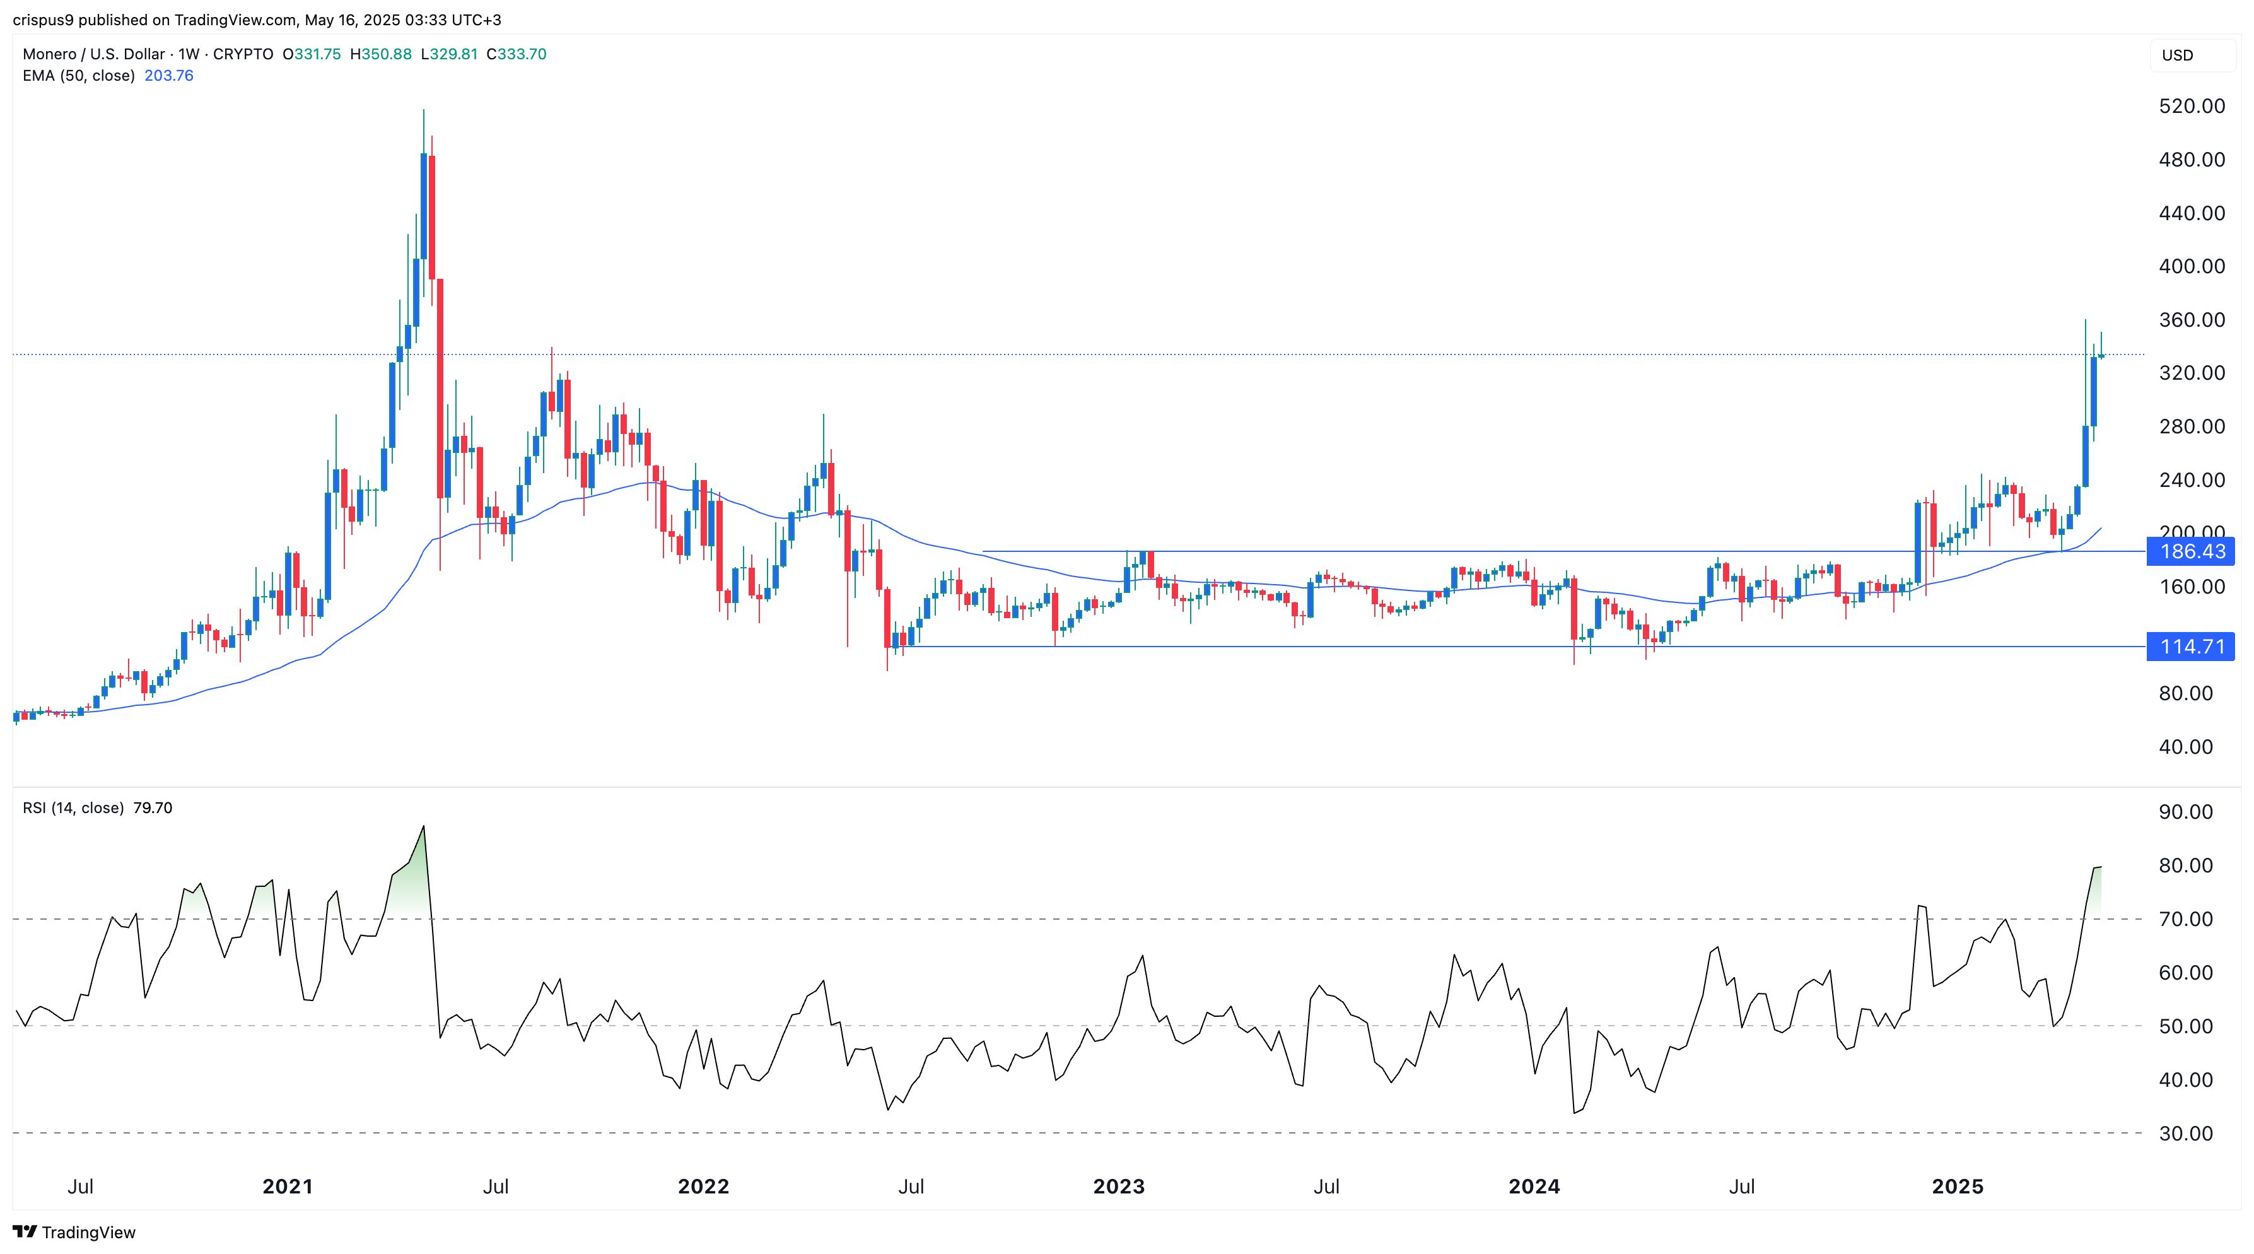Click the TradingView wordmark text
The width and height of the screenshot is (2254, 1254).
pos(88,1232)
